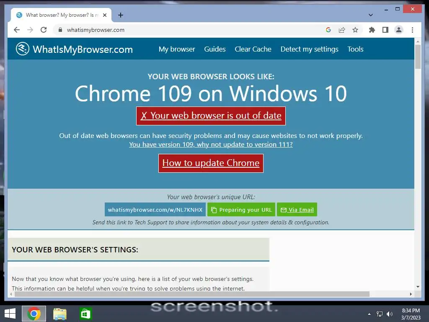
Task: Click the forward navigation arrow
Action: pos(30,30)
